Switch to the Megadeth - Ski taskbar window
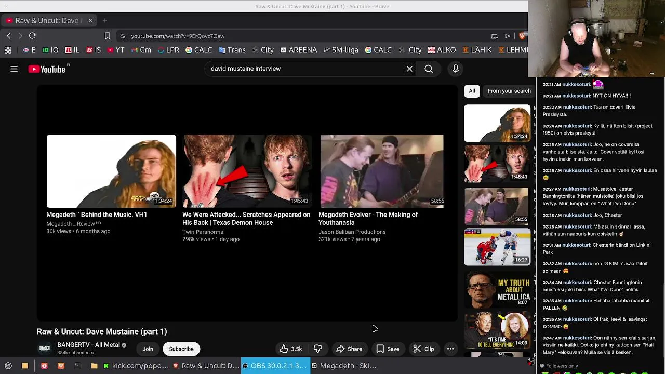 coord(344,366)
